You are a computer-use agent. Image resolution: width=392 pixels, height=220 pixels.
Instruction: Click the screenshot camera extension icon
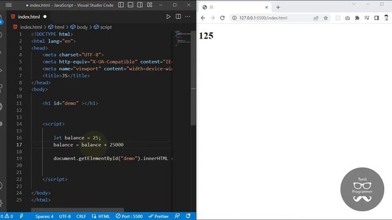(347, 18)
